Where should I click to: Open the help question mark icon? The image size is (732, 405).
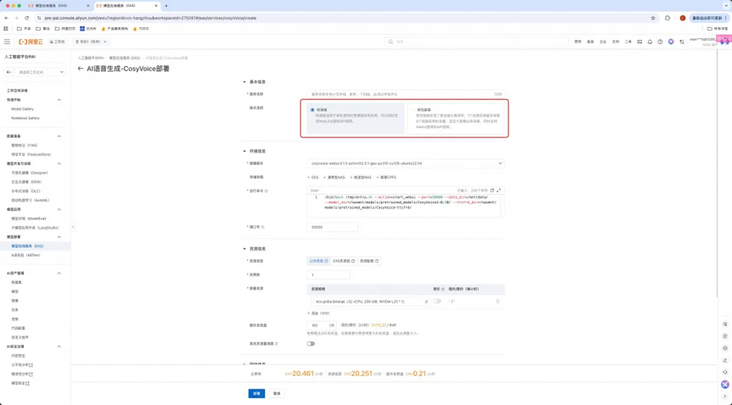660,42
